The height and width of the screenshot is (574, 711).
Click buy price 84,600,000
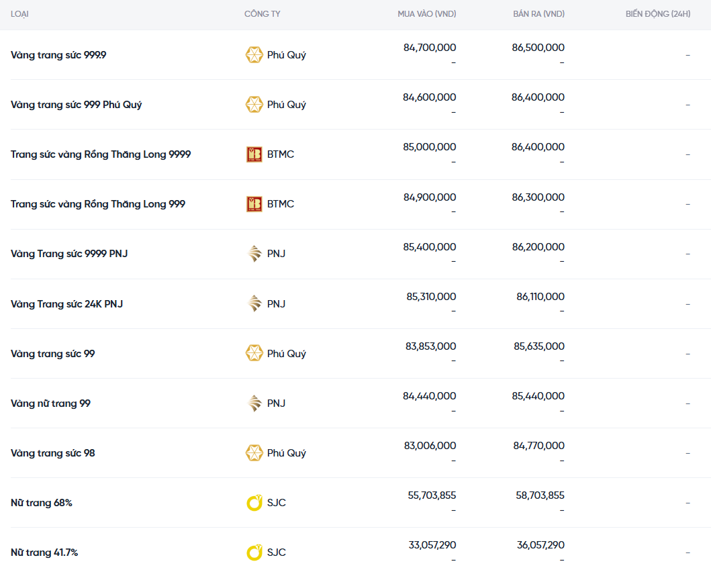(430, 97)
